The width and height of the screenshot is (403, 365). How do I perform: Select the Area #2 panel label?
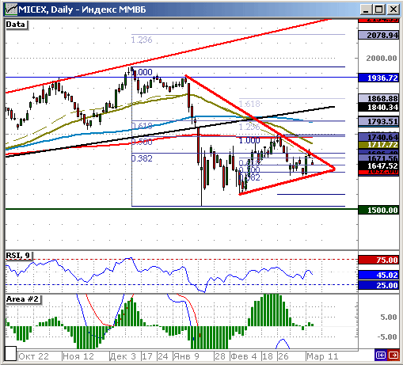(23, 299)
